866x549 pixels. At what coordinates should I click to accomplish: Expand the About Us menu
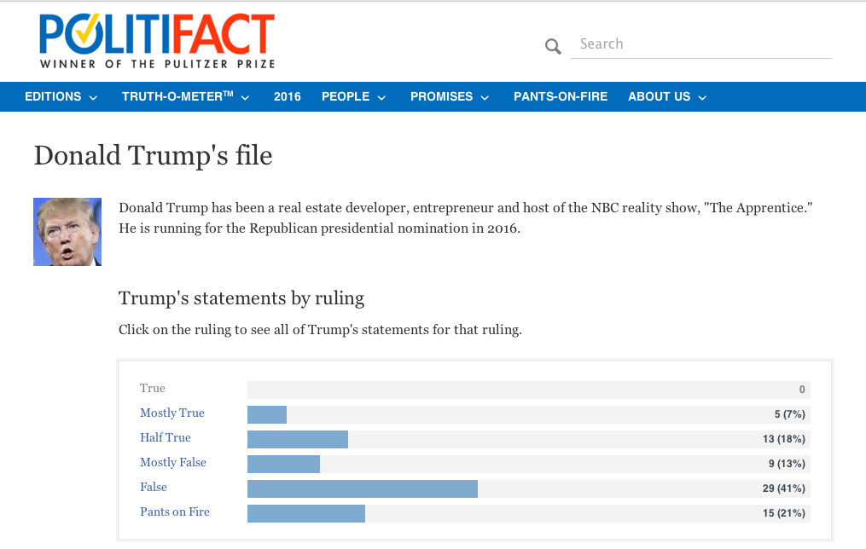(668, 97)
